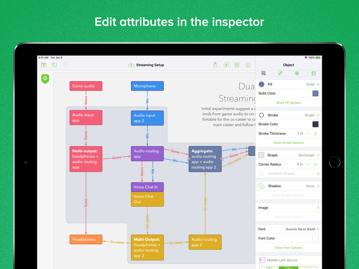Viewport: 359px width, 269px height.
Task: Toggle the Stroke circle switch
Action: click(261, 115)
